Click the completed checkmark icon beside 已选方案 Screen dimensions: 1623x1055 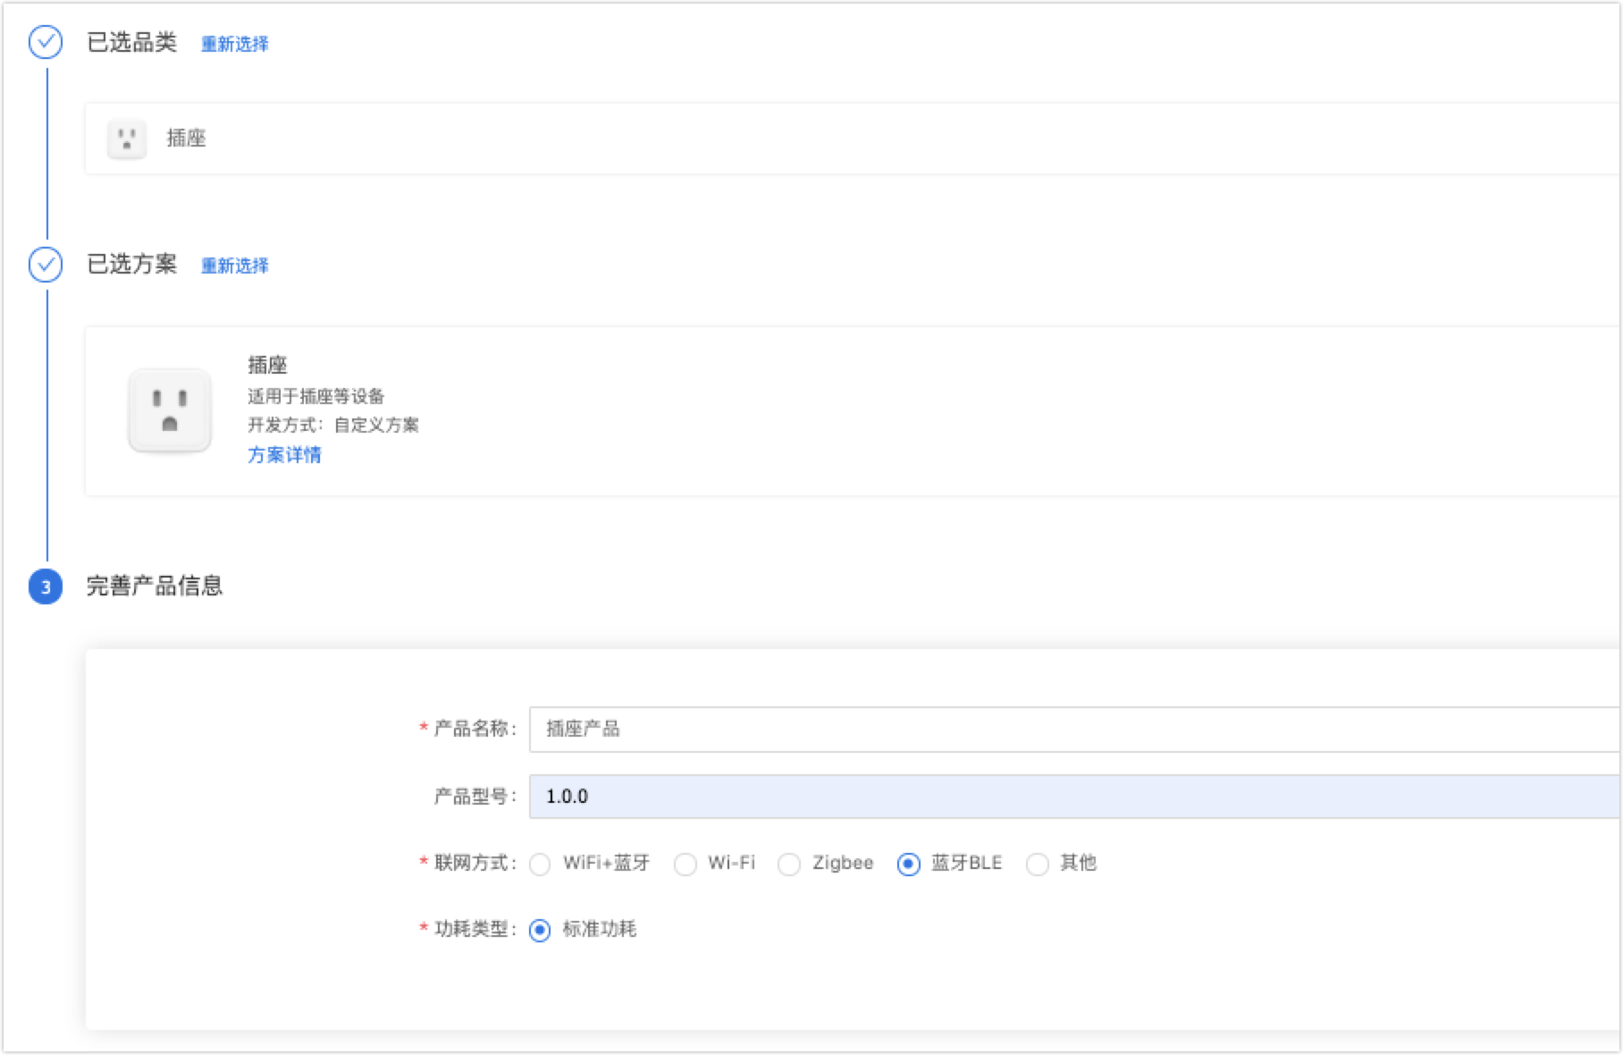(46, 265)
